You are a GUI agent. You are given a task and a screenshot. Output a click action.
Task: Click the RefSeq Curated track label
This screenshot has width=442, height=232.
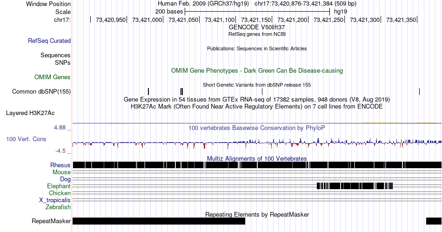[x=49, y=41]
